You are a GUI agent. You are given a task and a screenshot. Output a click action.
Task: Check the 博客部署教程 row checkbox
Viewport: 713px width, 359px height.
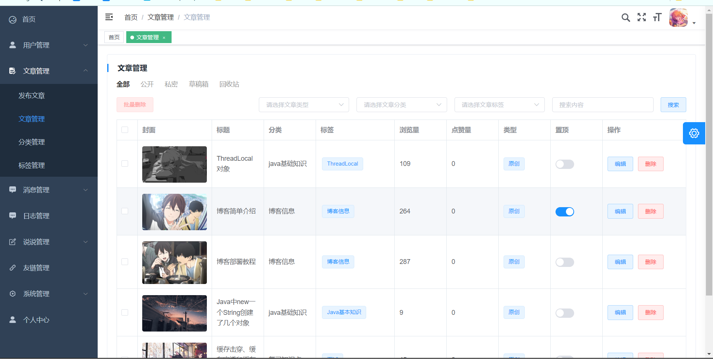click(125, 262)
